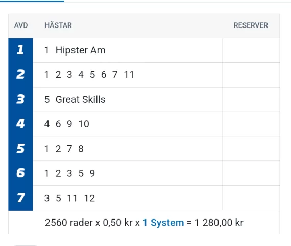Click horse number 8 in race 5
Viewport: 291px width, 246px height.
81,149
